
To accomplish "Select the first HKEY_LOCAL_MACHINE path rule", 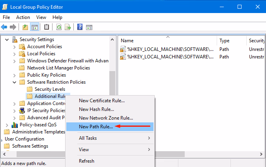I will tap(170, 49).
